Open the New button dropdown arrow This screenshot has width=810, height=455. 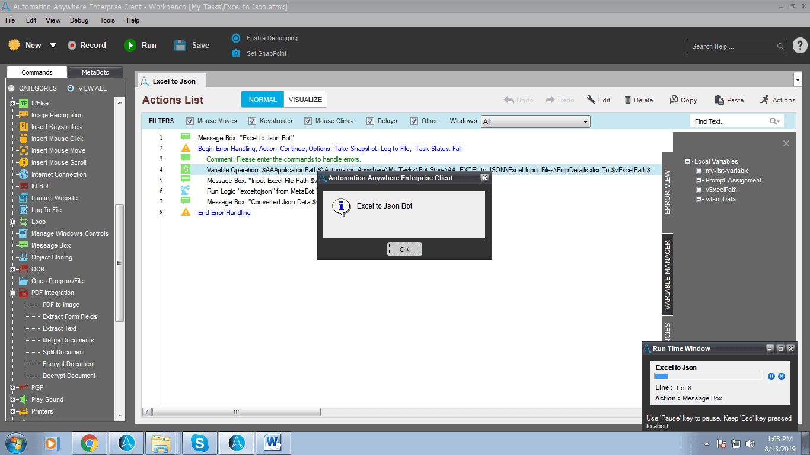coord(53,46)
